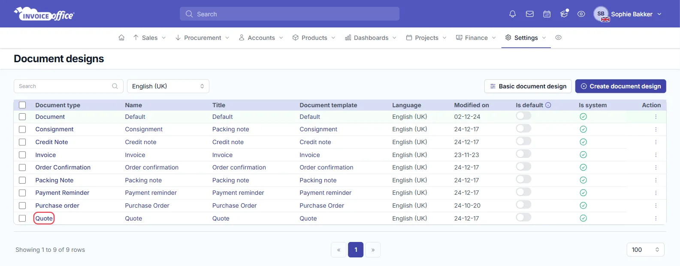Toggle Is default for Invoice
This screenshot has height=266, width=680.
[523, 154]
